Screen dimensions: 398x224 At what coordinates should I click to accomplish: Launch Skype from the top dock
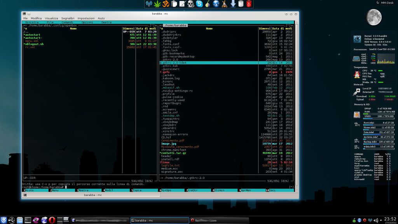point(199,4)
